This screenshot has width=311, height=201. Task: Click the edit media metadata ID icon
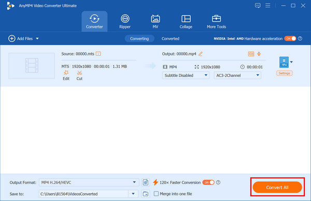251,54
